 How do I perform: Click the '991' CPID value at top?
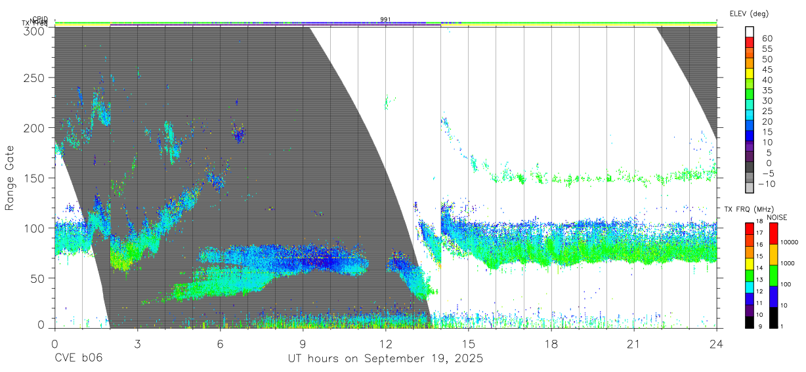click(386, 20)
